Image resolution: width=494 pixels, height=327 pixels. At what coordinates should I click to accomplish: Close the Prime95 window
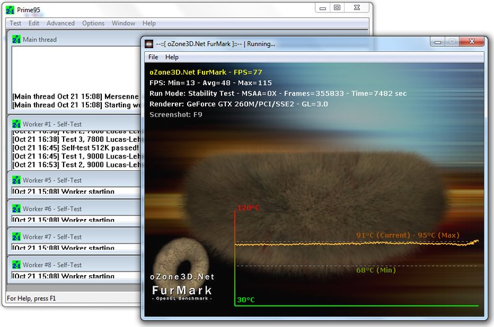point(358,7)
